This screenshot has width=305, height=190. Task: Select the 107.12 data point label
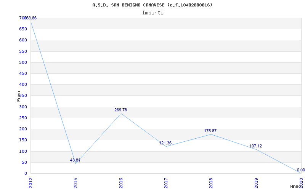click(x=255, y=146)
